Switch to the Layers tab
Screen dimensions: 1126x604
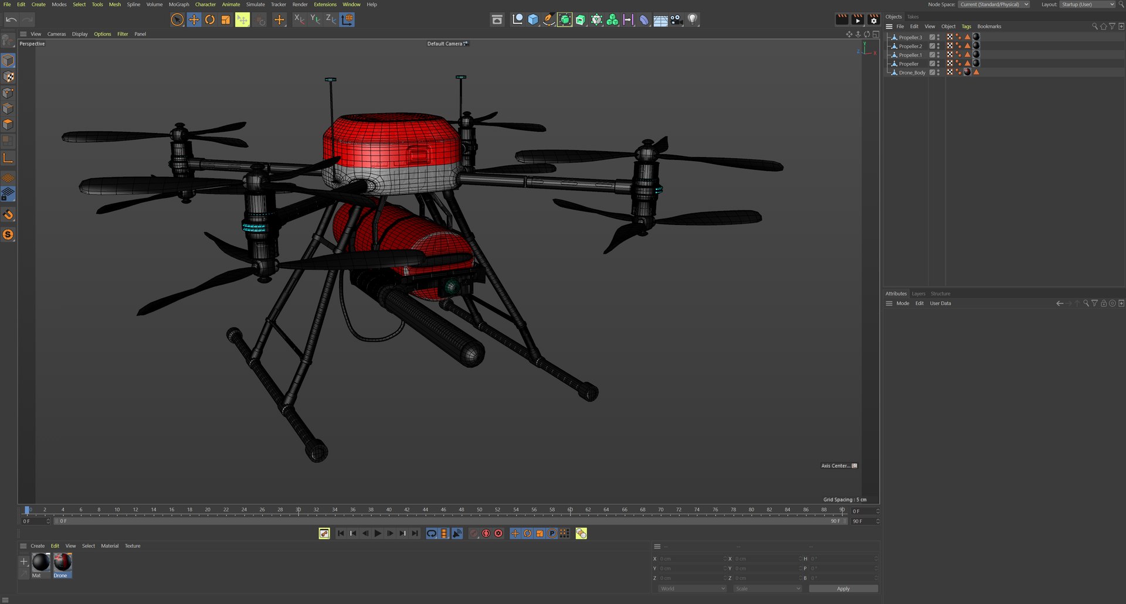coord(918,294)
